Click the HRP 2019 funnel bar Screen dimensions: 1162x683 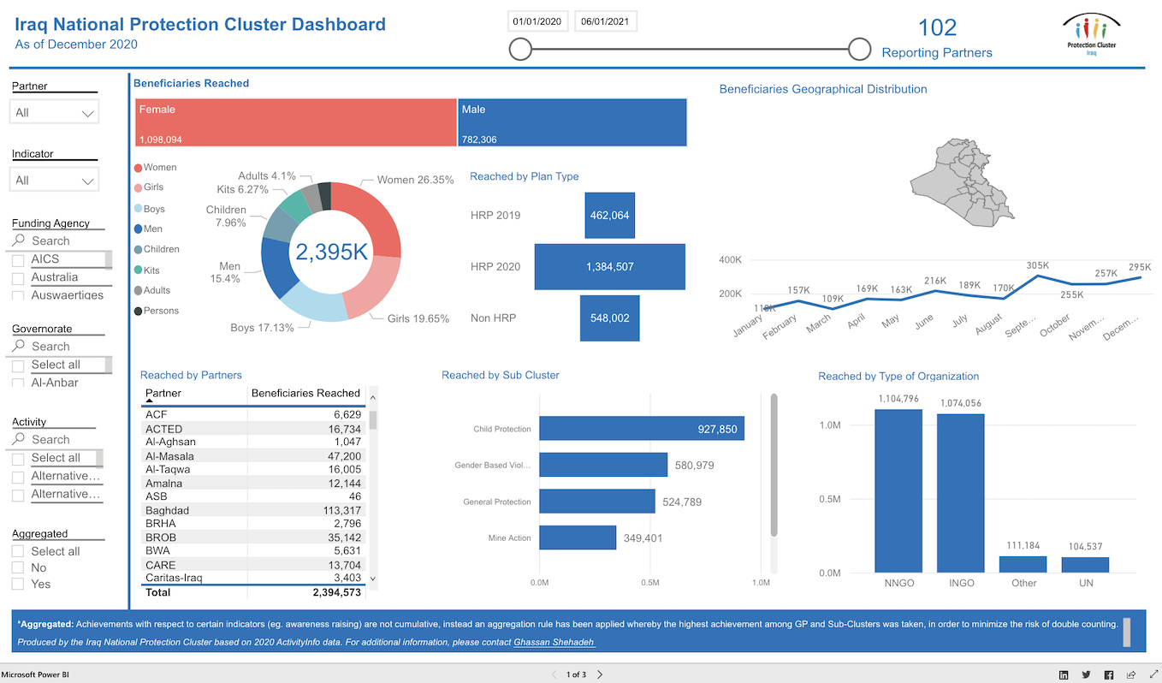[610, 215]
